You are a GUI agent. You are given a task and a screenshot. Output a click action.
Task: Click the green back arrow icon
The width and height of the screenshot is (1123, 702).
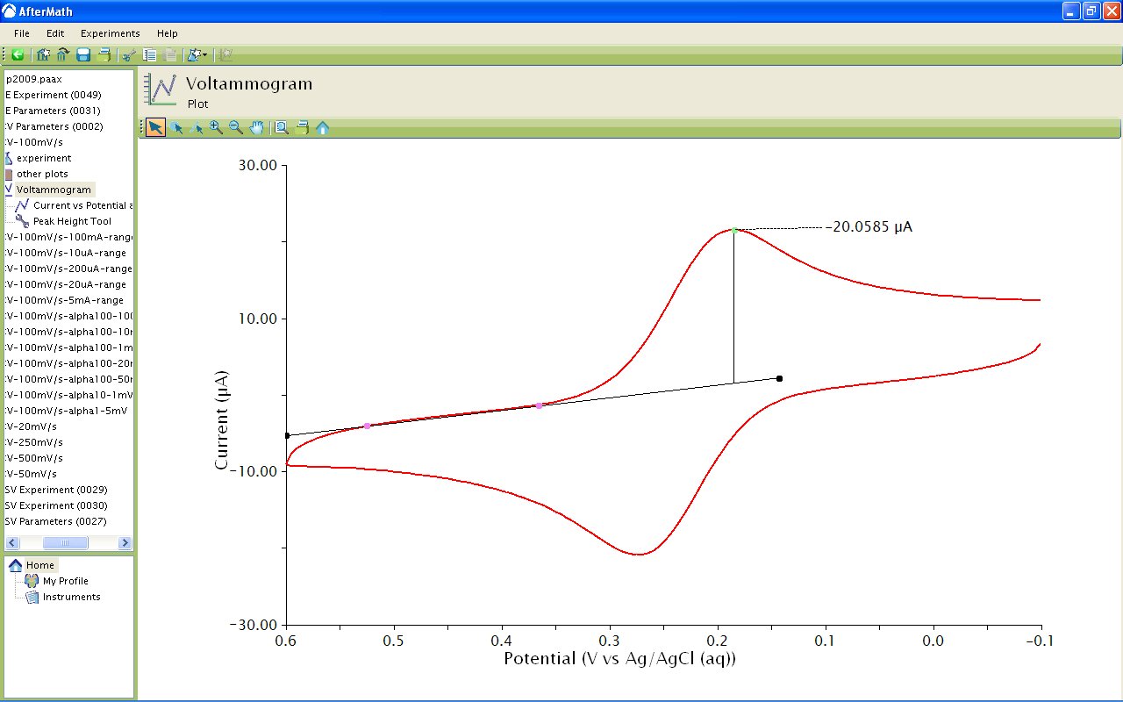[x=18, y=54]
